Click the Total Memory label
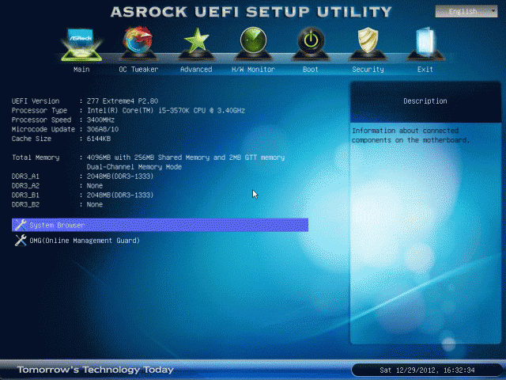506x380 pixels. [36, 158]
